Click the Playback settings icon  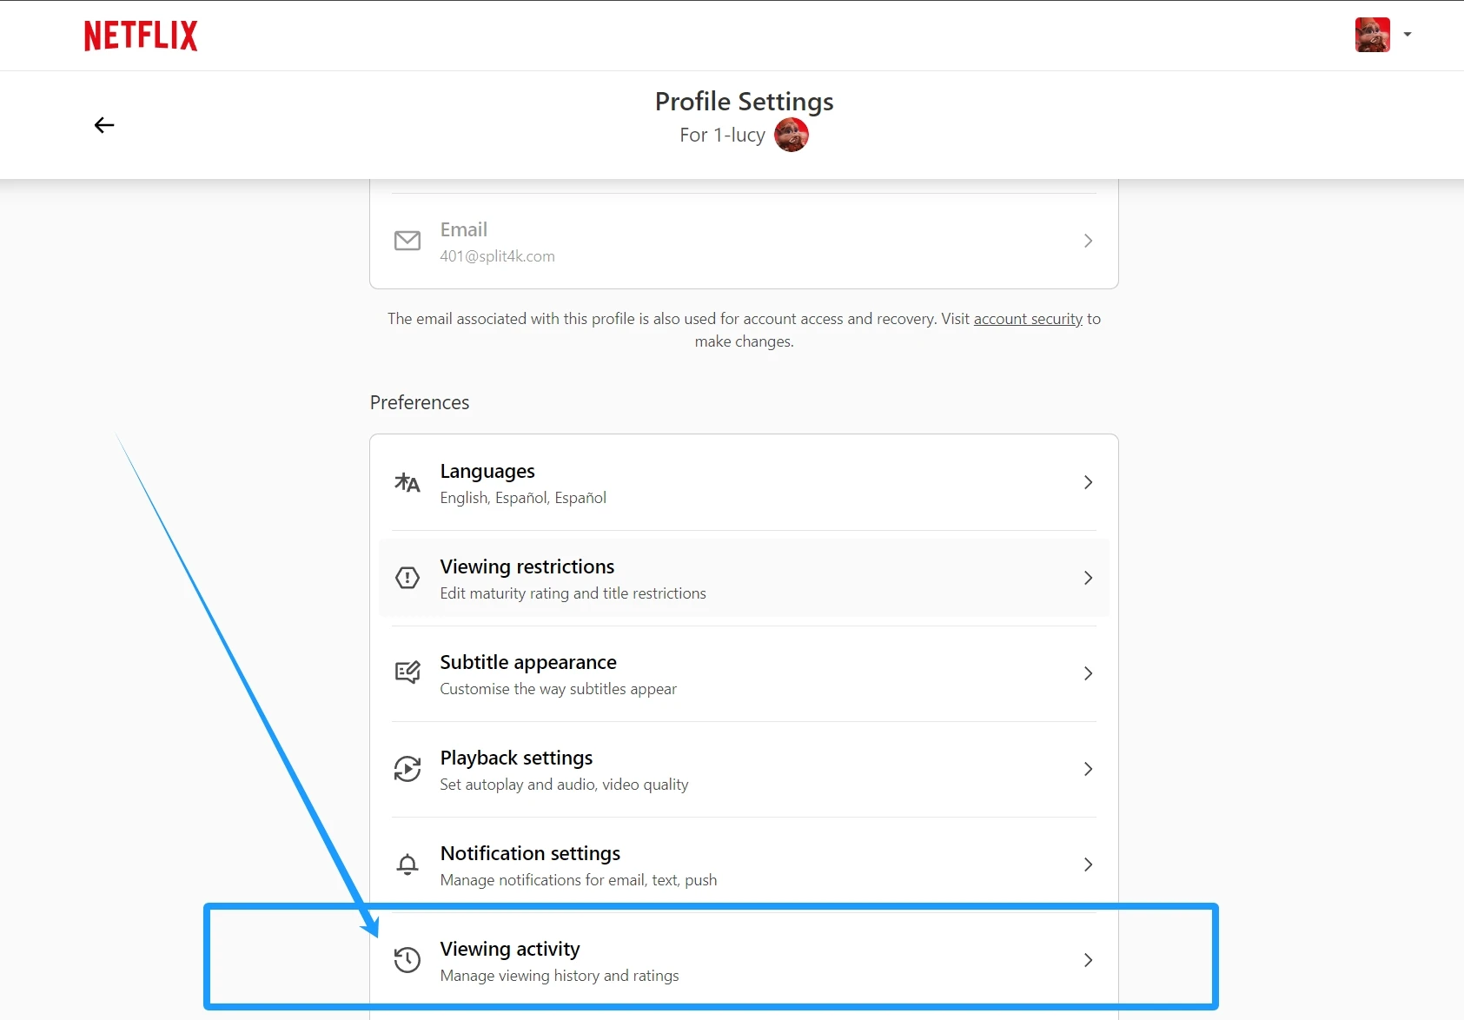(407, 769)
